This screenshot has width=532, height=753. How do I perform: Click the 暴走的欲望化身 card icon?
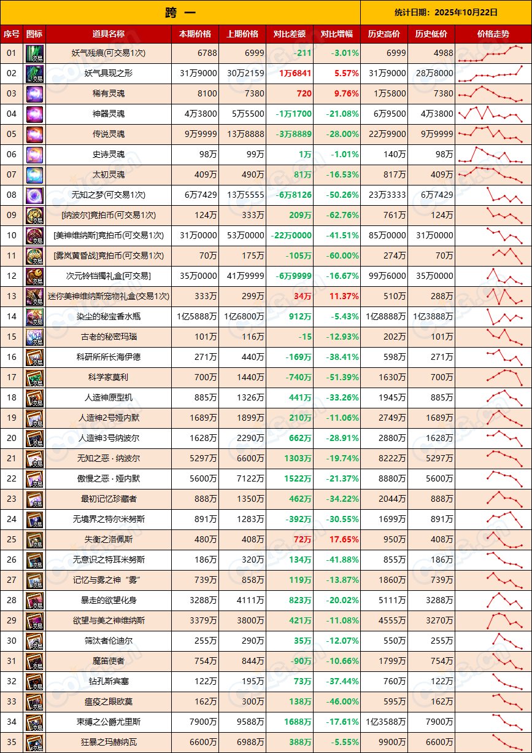click(34, 601)
